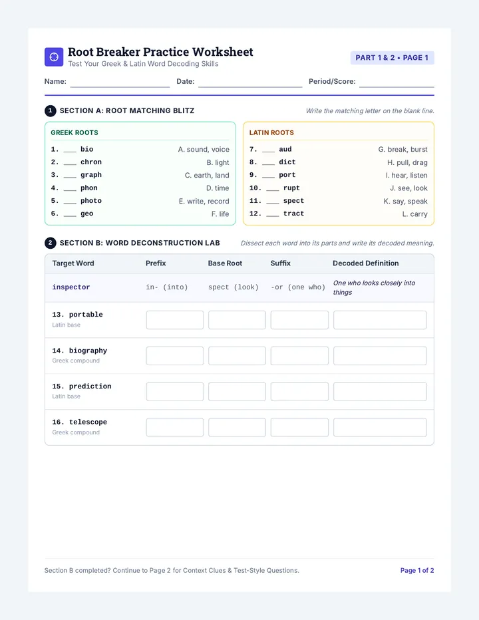Click the definition 'I. hear, listen'
Viewport: 479px width, 620px height.
click(x=406, y=175)
